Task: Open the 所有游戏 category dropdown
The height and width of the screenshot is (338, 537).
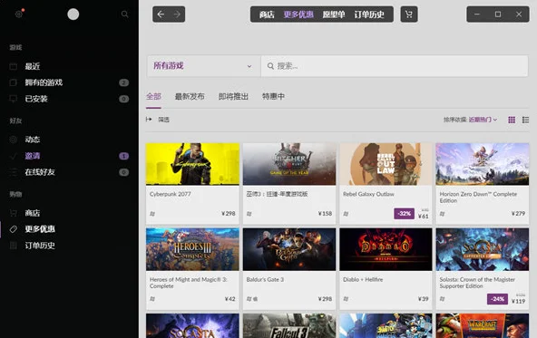Action: (204, 65)
